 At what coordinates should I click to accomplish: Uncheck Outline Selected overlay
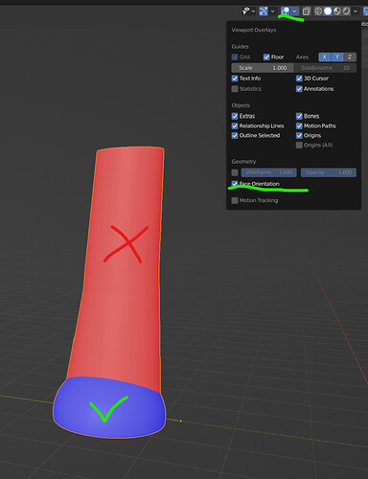235,135
